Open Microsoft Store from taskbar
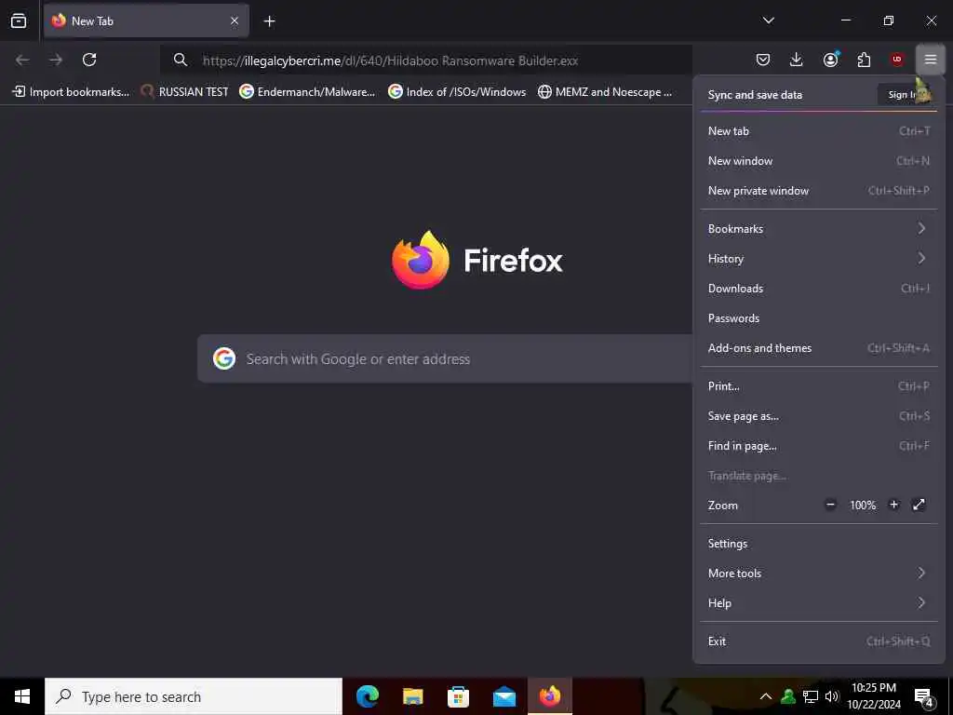The image size is (953, 715). coord(458,696)
